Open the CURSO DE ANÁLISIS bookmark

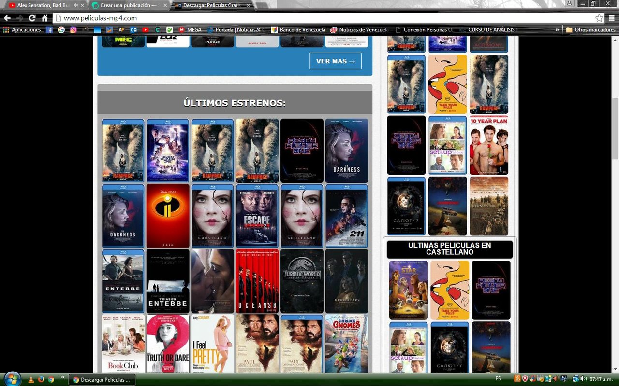pos(487,30)
